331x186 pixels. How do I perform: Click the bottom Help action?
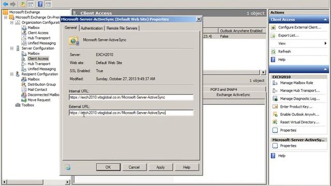pos(281,156)
